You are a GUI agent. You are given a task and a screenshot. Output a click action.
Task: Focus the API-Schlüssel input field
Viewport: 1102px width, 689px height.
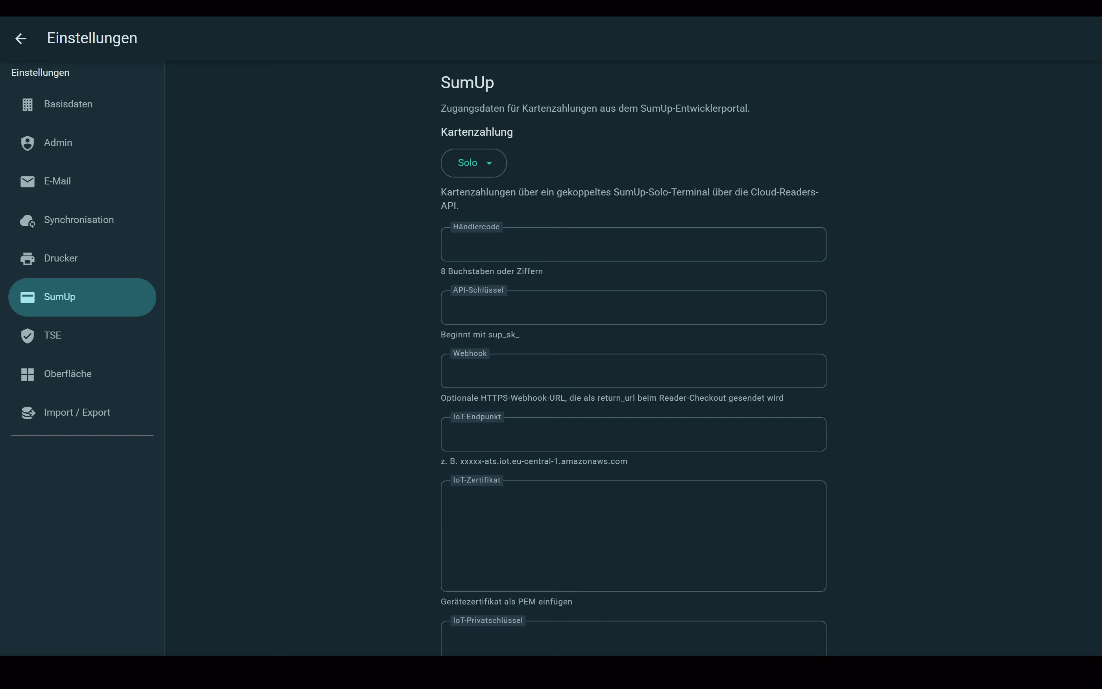click(633, 308)
